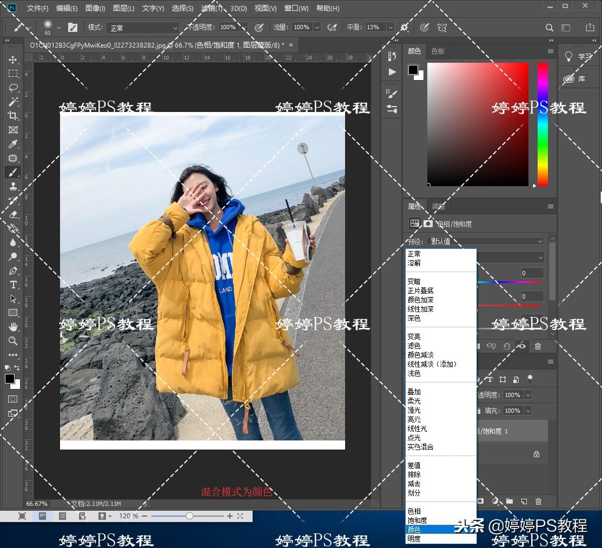The image size is (602, 548).
Task: Swap foreground and background colors
Action: (x=17, y=367)
